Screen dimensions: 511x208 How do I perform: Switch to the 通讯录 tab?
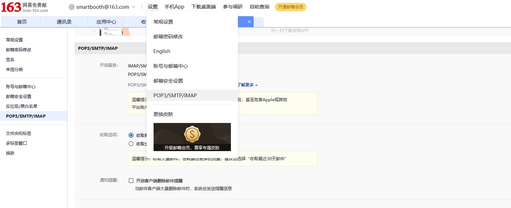[x=64, y=22]
